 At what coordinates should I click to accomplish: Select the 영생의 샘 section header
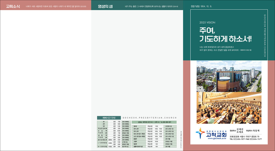coord(105,6)
